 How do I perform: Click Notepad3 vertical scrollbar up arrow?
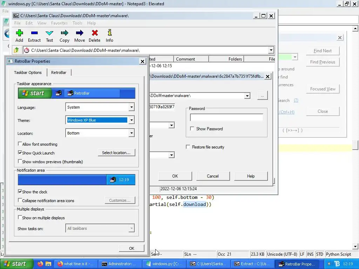click(355, 29)
